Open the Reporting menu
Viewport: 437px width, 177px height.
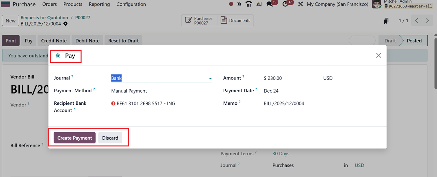pyautogui.click(x=99, y=4)
